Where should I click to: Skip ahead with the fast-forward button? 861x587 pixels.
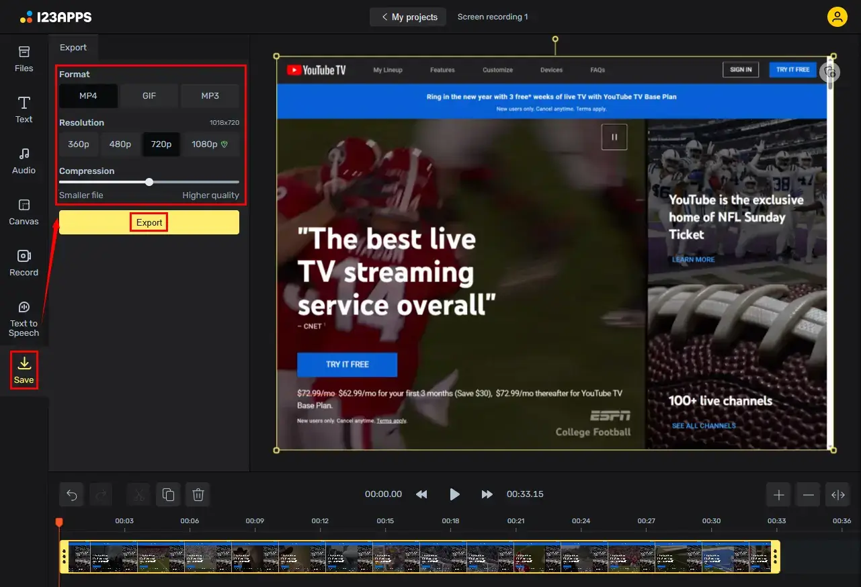[487, 494]
